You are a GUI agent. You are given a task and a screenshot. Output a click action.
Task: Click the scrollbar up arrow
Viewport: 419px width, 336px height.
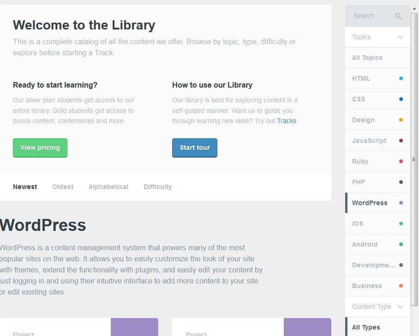click(x=414, y=9)
